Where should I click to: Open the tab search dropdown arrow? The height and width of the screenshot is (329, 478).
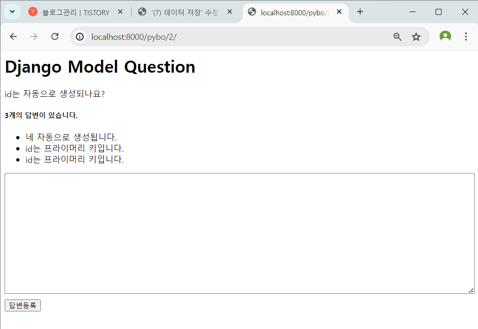point(12,12)
